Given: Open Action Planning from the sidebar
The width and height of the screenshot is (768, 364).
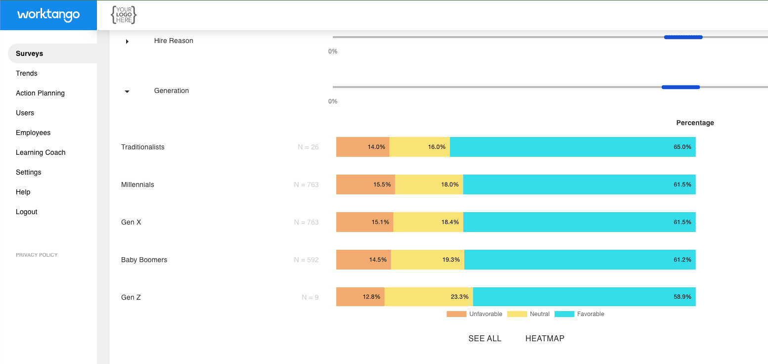Looking at the screenshot, I should tap(40, 93).
